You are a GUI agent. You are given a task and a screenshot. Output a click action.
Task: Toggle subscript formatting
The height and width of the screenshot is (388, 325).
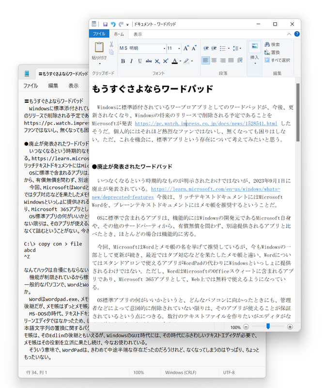(x=157, y=61)
